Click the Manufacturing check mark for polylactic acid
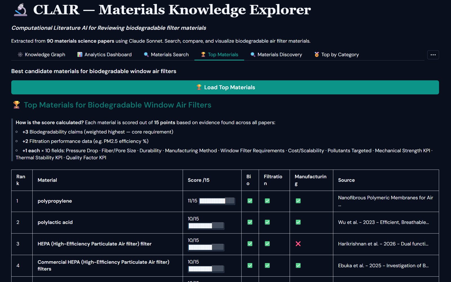Screen dimensions: 451x282 click(x=298, y=222)
